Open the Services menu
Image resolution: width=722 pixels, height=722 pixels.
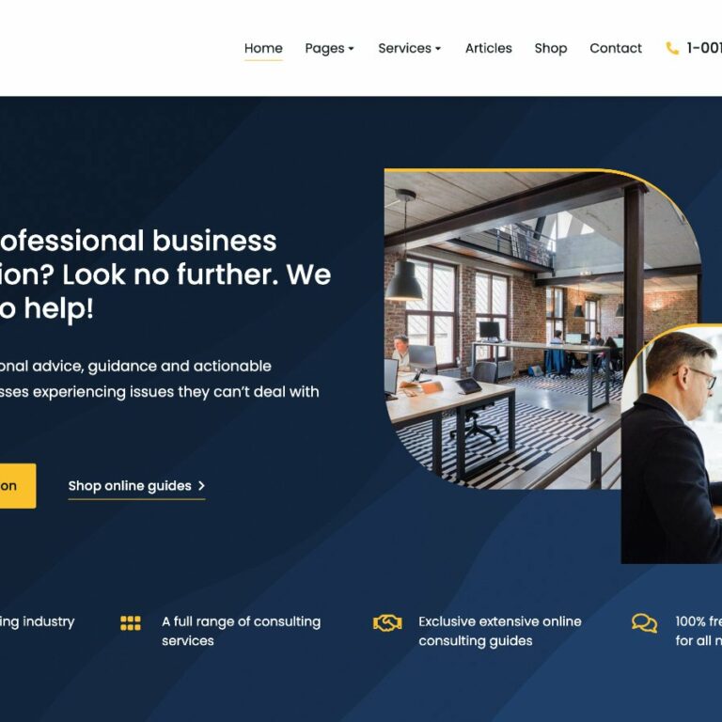pos(409,48)
